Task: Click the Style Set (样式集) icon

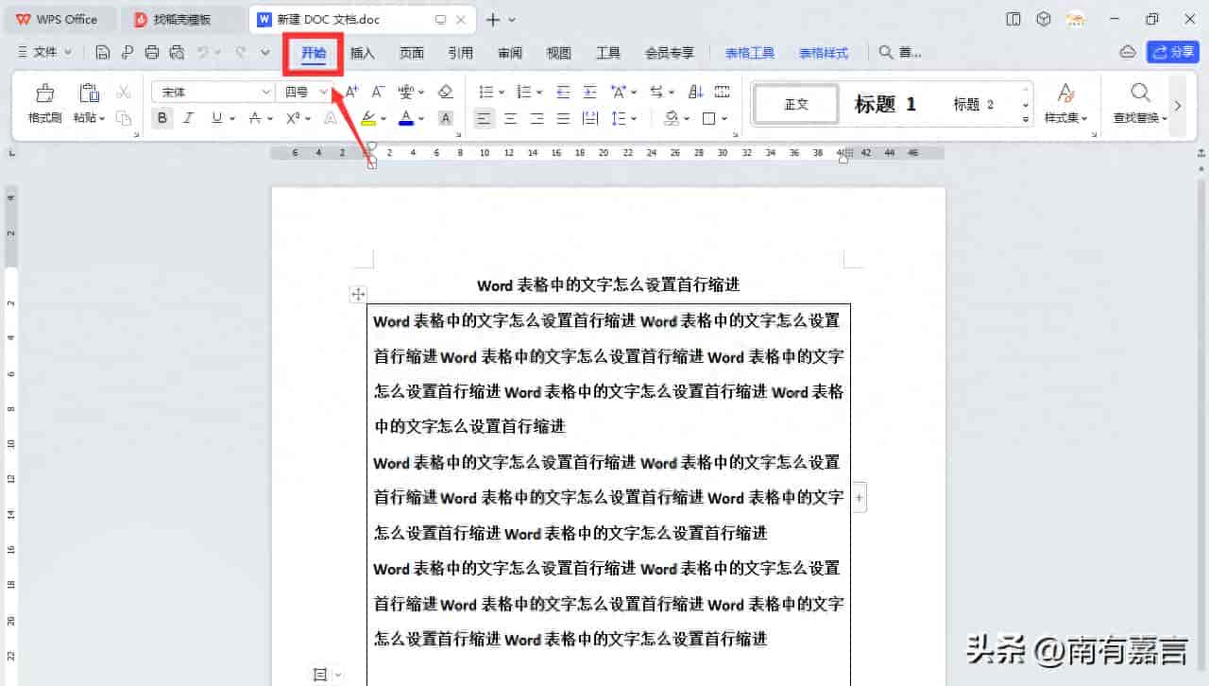Action: pyautogui.click(x=1065, y=93)
